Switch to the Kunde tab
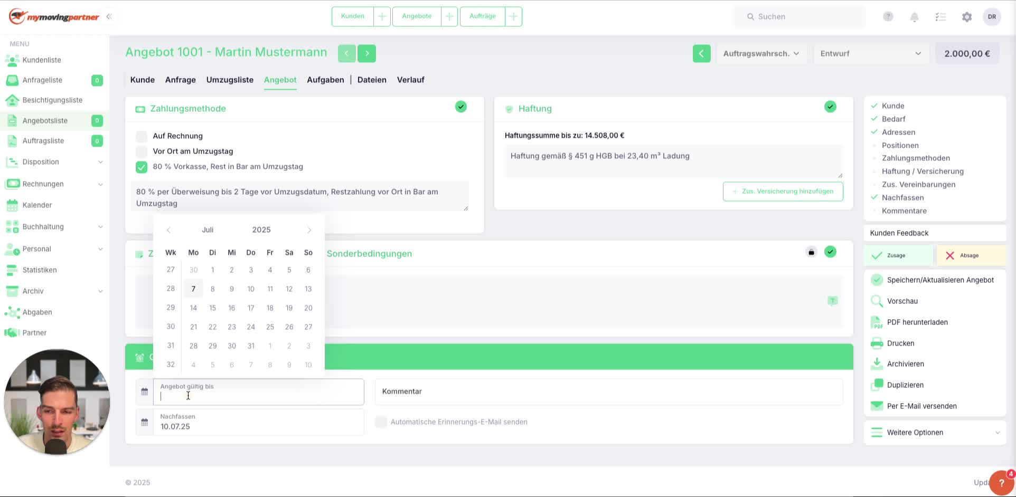This screenshot has width=1016, height=497. 143,80
